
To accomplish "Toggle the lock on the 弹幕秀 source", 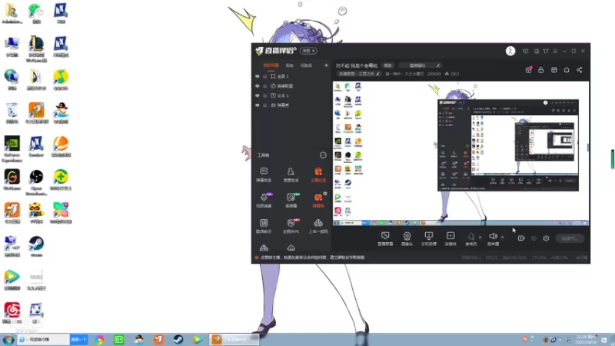I will point(265,105).
